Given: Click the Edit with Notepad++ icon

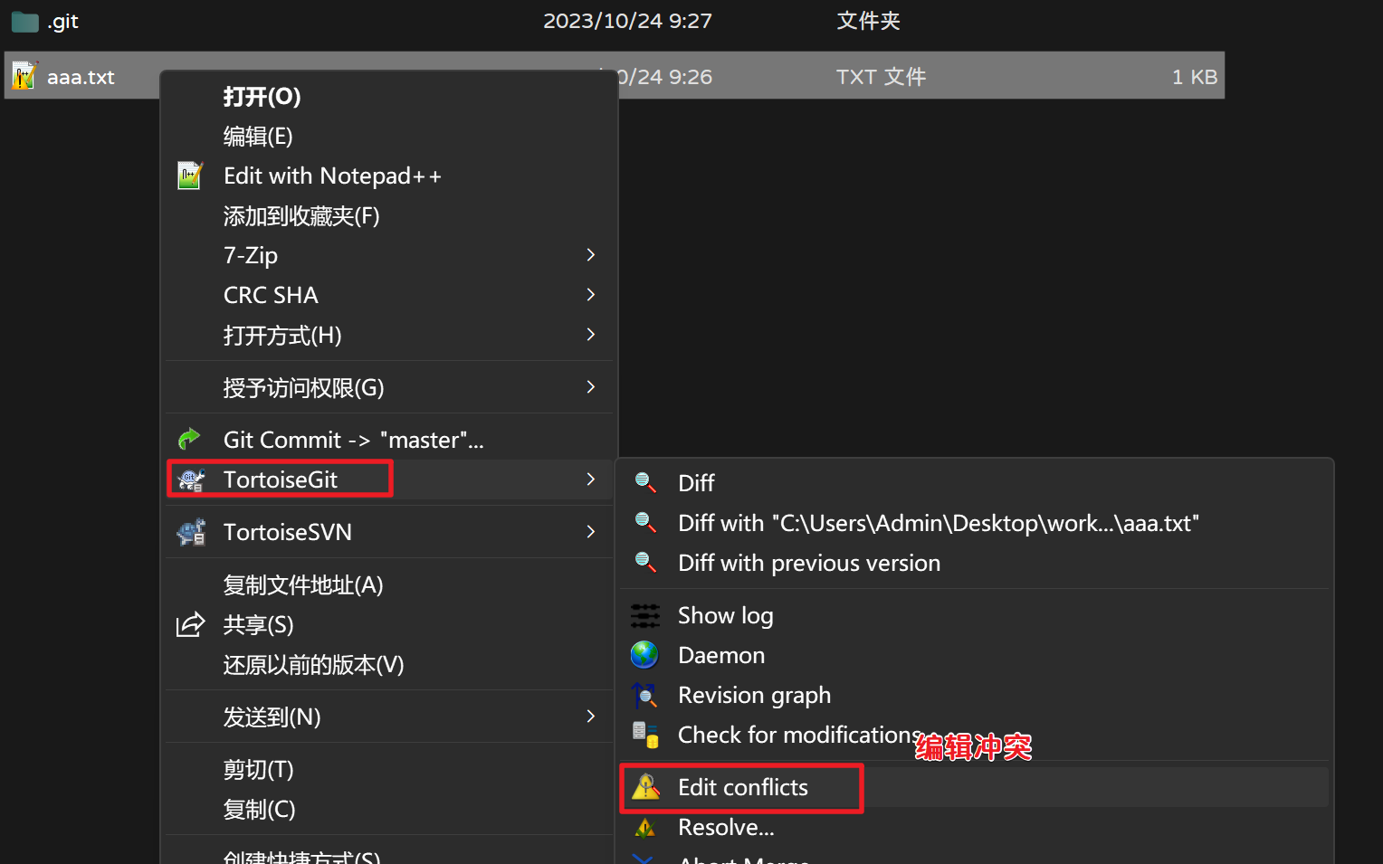Looking at the screenshot, I should (190, 176).
